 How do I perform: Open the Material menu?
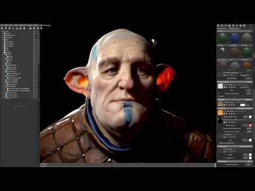(22, 25)
